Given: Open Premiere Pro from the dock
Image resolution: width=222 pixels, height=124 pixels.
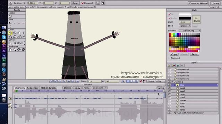Looking at the screenshot, I should (x=4, y=46).
